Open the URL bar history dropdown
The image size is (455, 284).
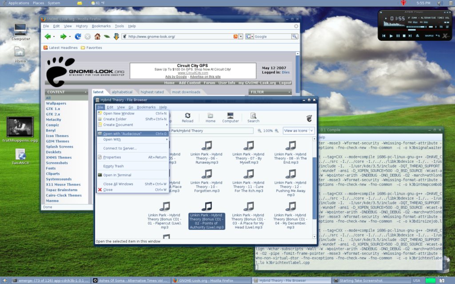(x=241, y=36)
